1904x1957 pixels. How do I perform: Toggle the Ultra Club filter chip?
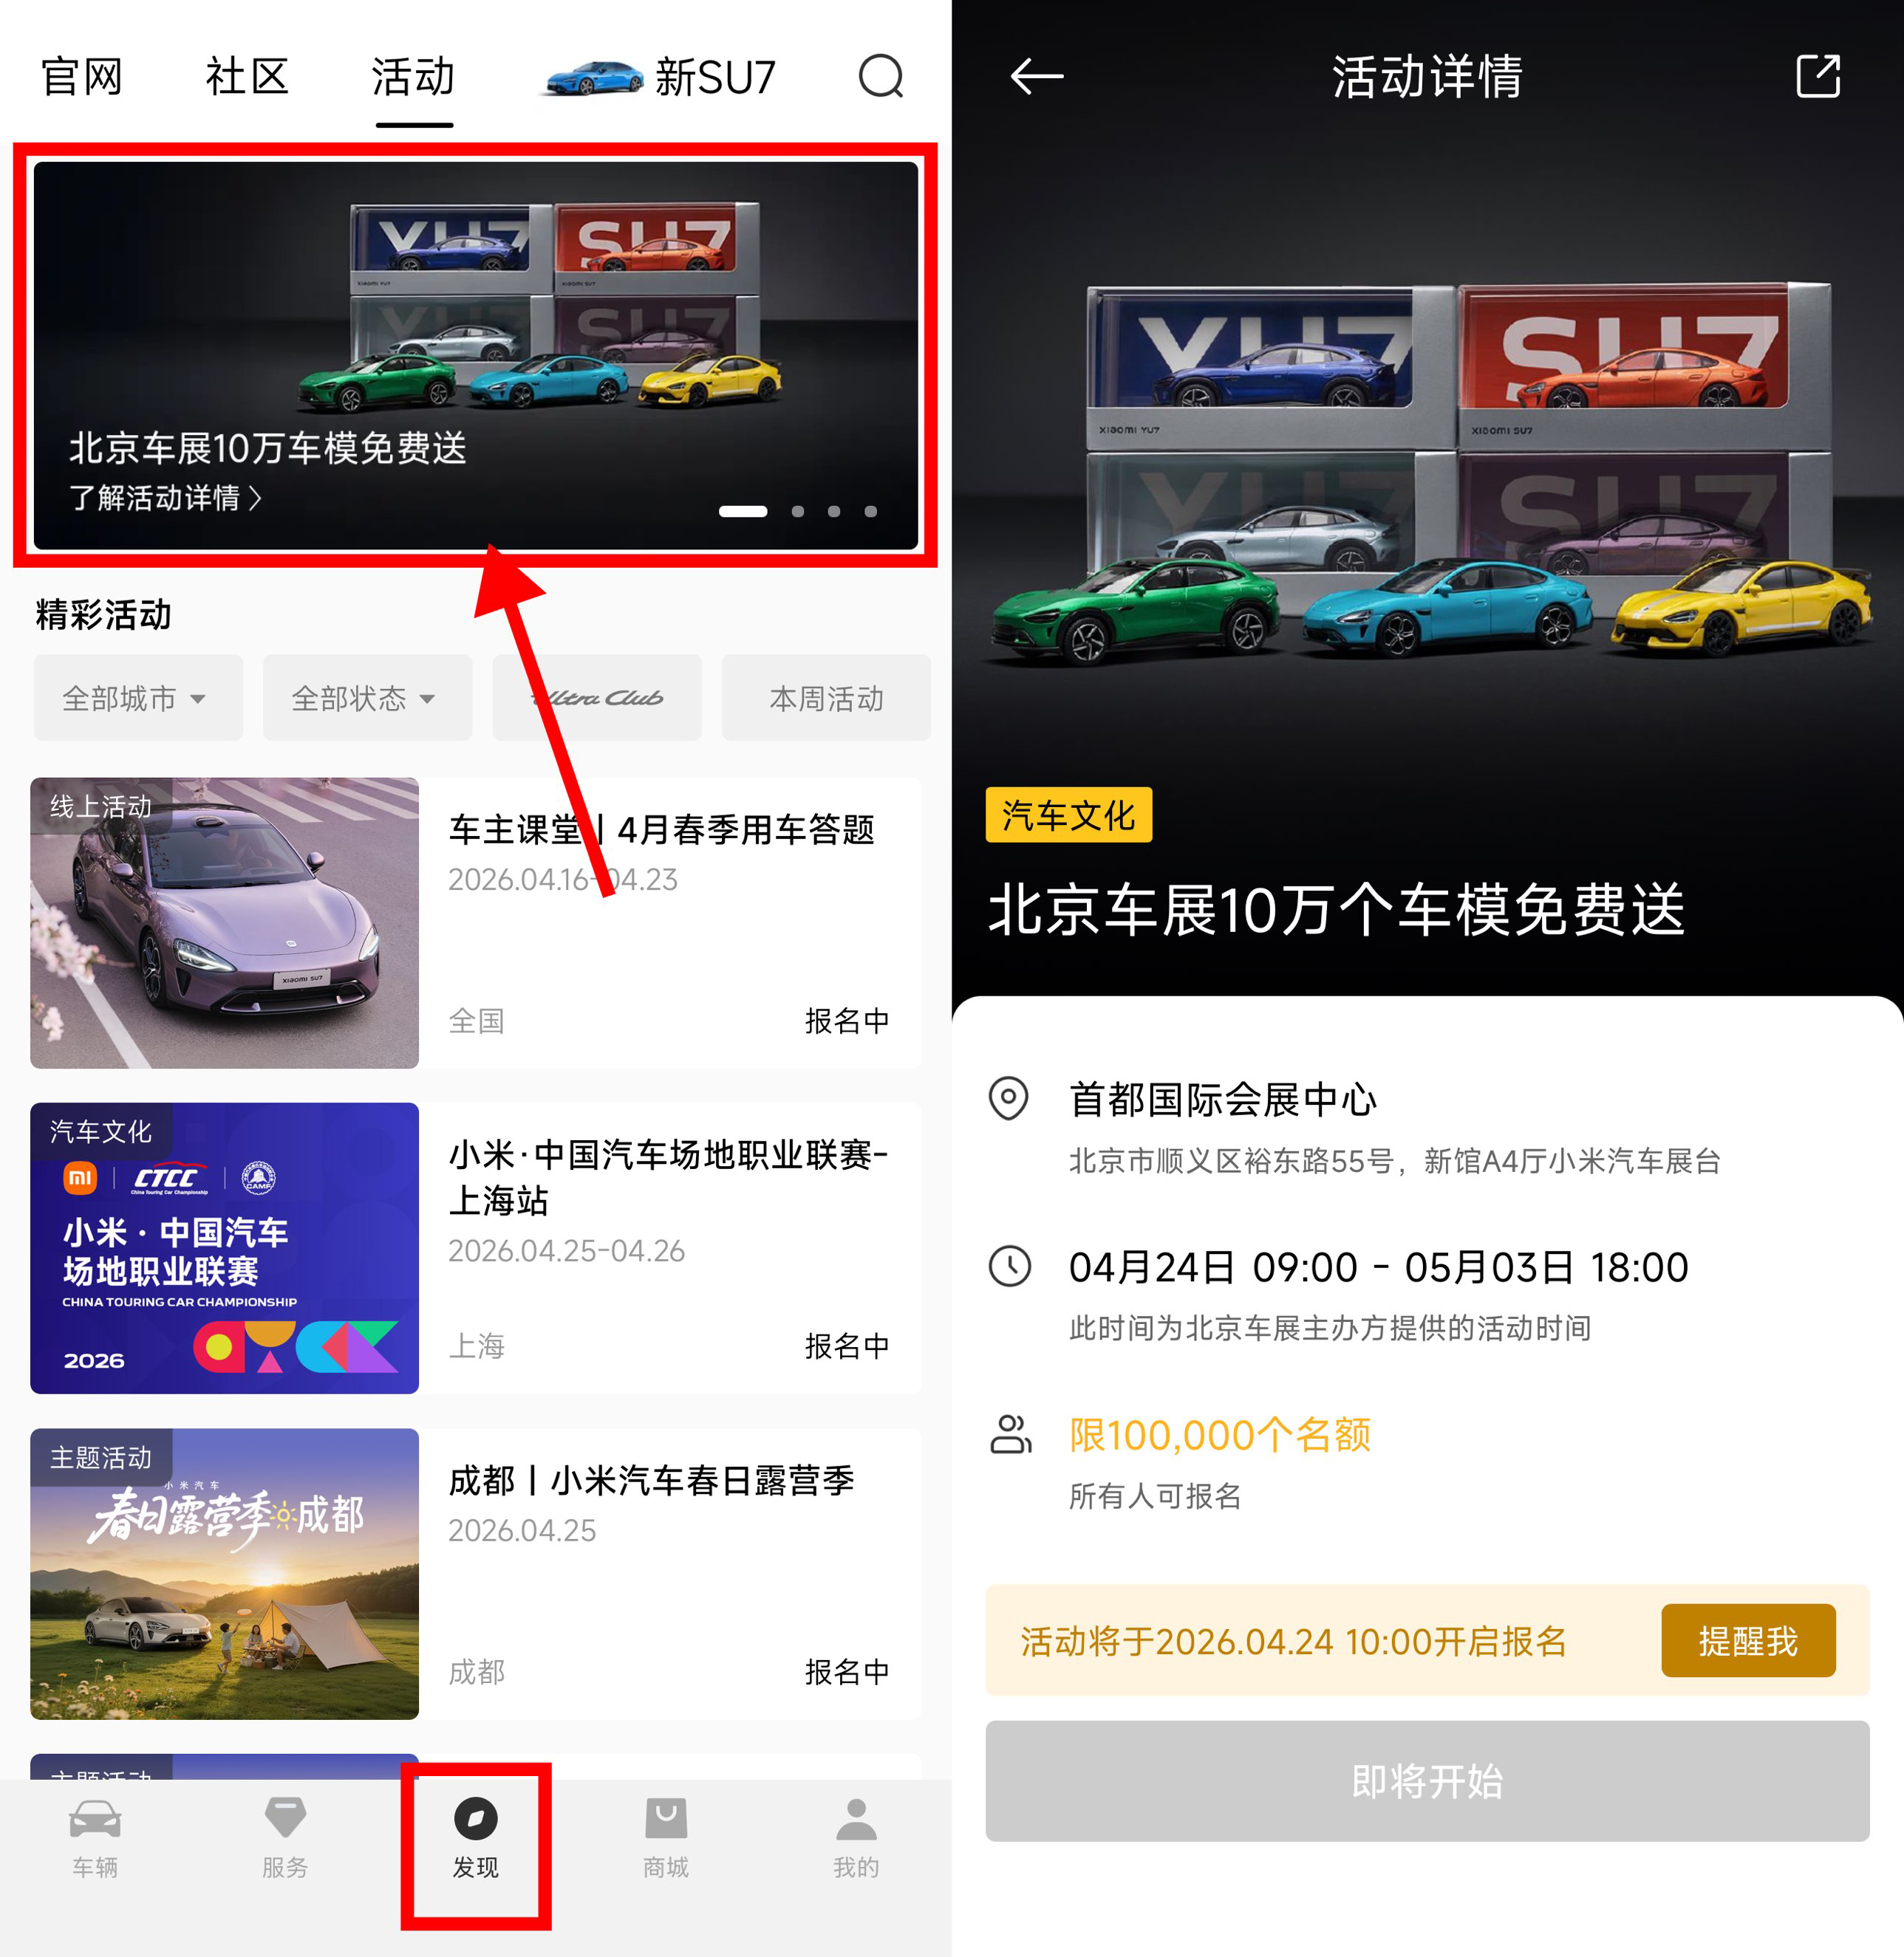(597, 698)
